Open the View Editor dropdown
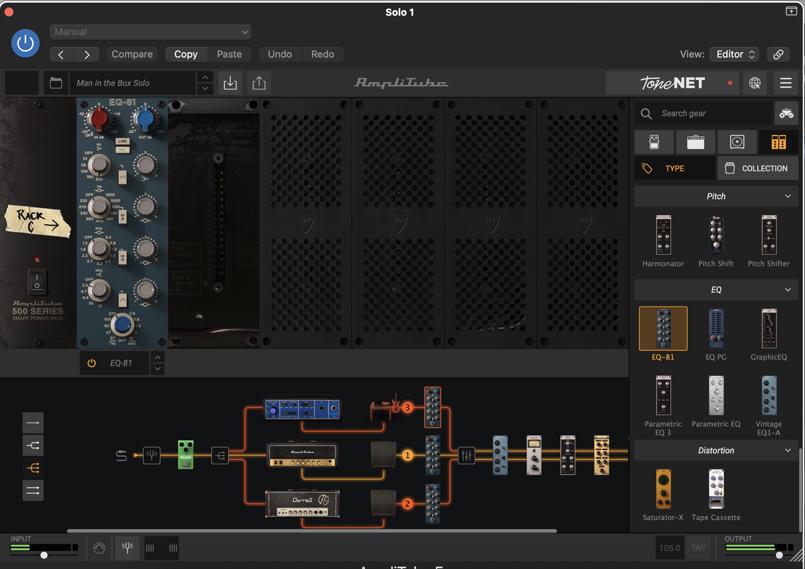Viewport: 805px width, 569px height. click(x=735, y=55)
